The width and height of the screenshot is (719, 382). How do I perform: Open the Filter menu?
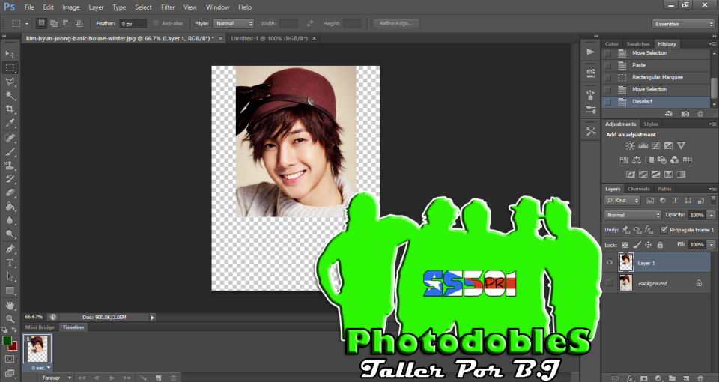[x=168, y=7]
